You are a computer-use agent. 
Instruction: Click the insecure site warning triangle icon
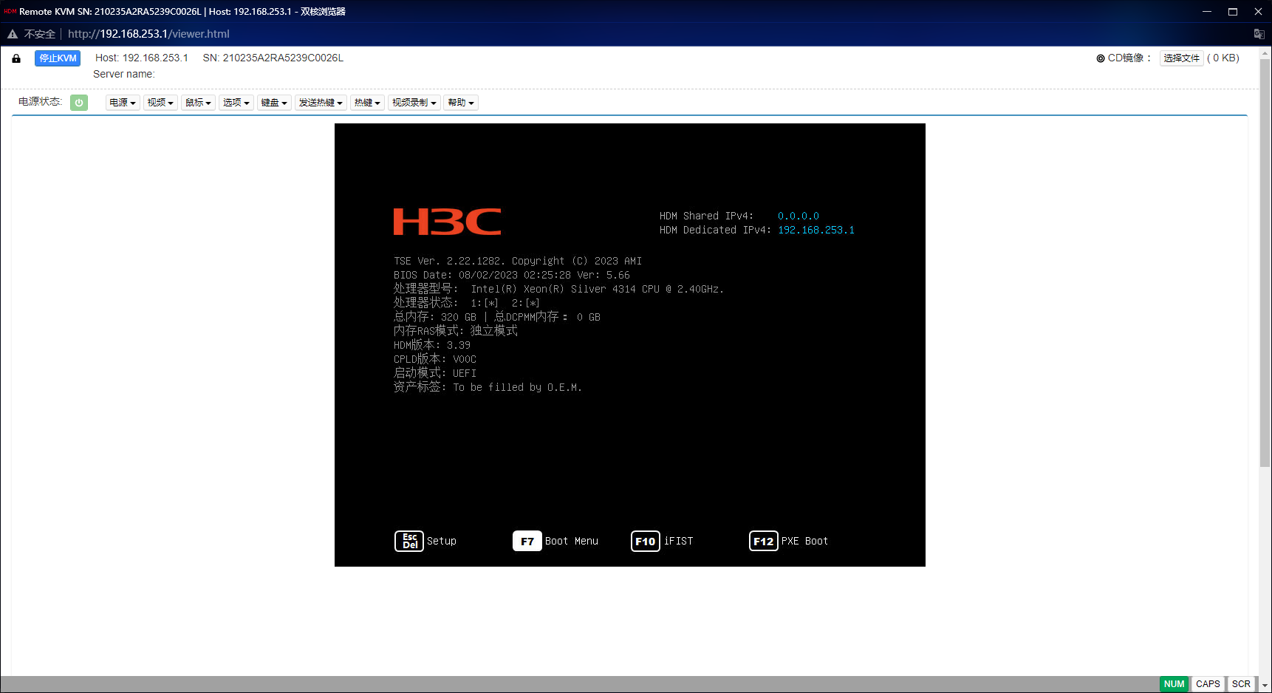pos(13,34)
